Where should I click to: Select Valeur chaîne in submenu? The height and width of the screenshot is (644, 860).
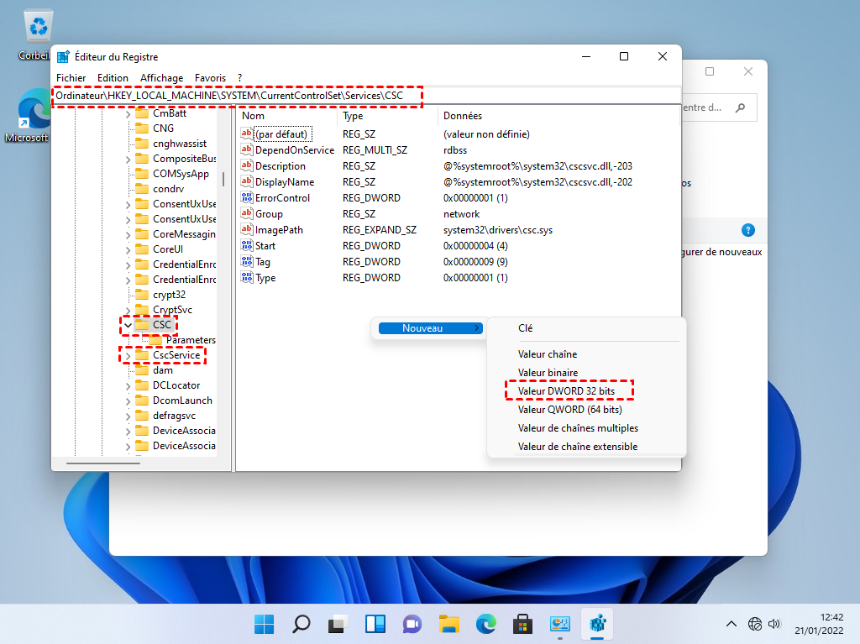548,354
